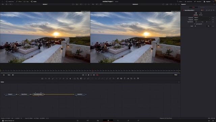The image size is (216, 122).
Task: Add a Matte Control node from toolbar
Action: [x=81, y=79]
